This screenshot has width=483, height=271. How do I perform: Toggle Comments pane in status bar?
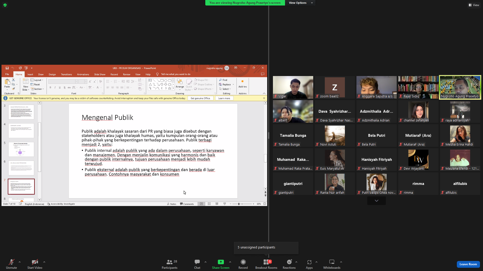pos(187,204)
